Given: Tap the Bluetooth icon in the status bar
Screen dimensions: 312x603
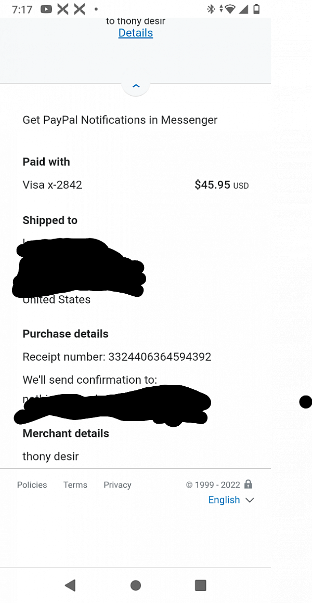Looking at the screenshot, I should [x=211, y=9].
